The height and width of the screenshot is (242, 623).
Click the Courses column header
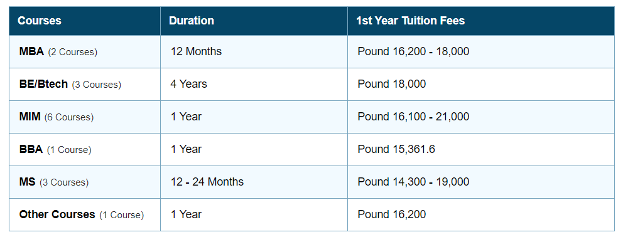tap(40, 21)
